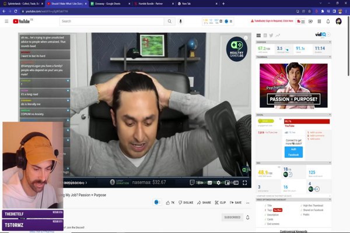Activate voice search microphone icon
The image size is (350, 233).
[x=181, y=21]
